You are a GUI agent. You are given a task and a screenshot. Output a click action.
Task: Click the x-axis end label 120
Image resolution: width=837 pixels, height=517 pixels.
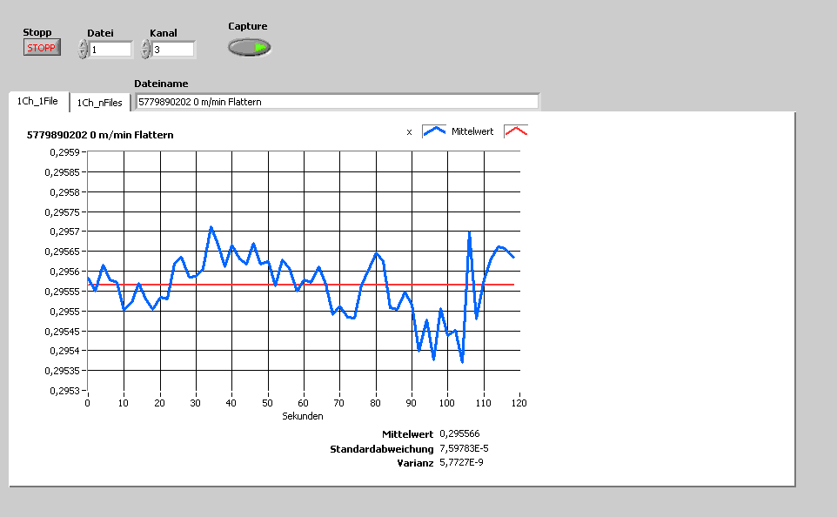(x=519, y=403)
